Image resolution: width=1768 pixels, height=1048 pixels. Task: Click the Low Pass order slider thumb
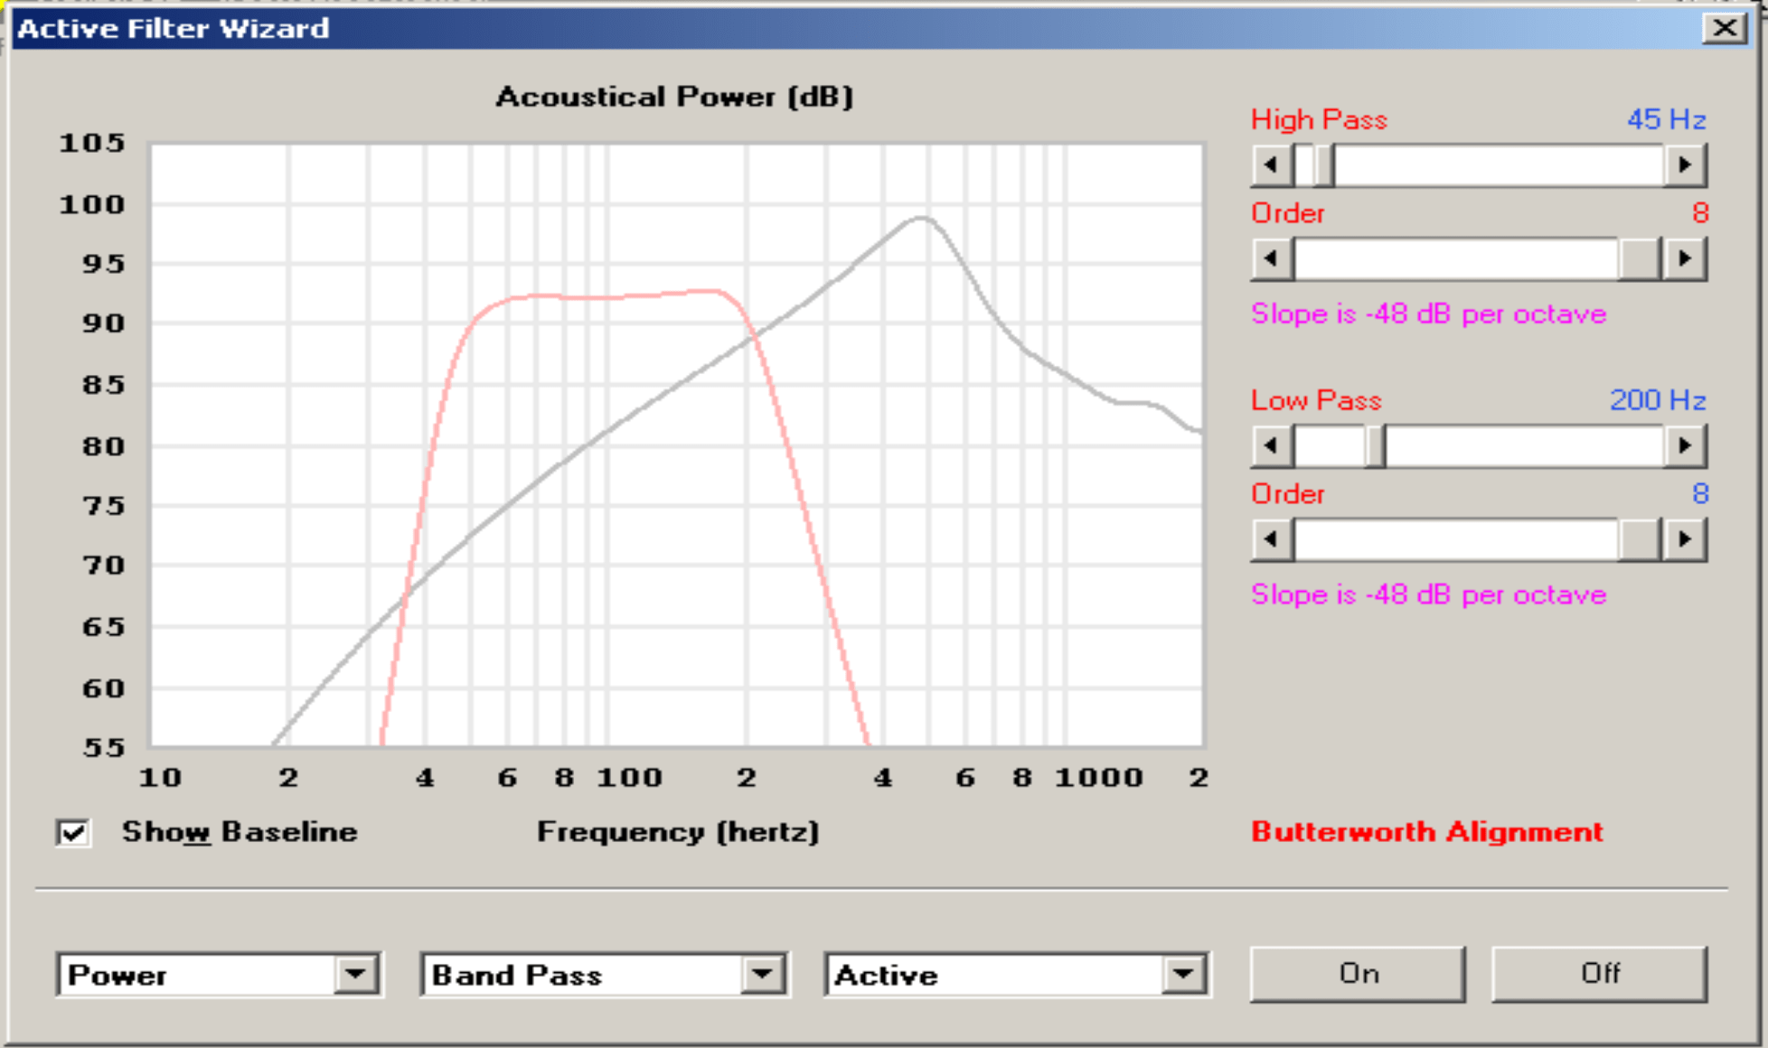(1641, 540)
